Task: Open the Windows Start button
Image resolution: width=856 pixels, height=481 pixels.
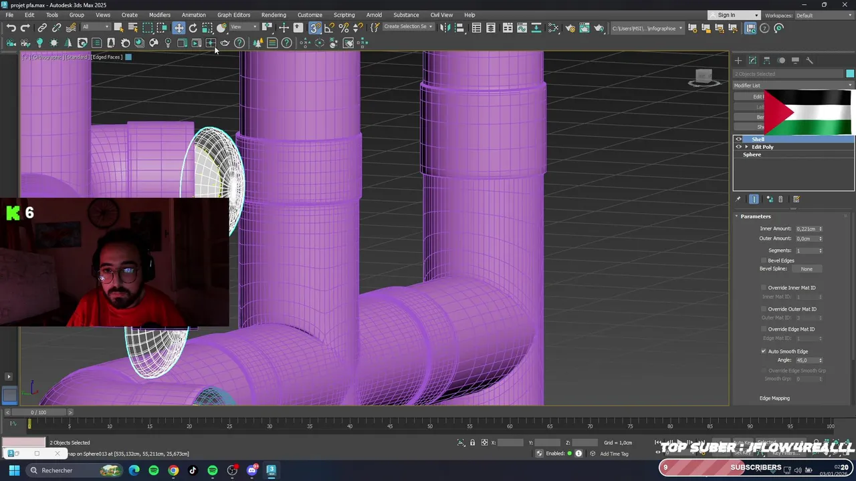Action: pos(14,470)
